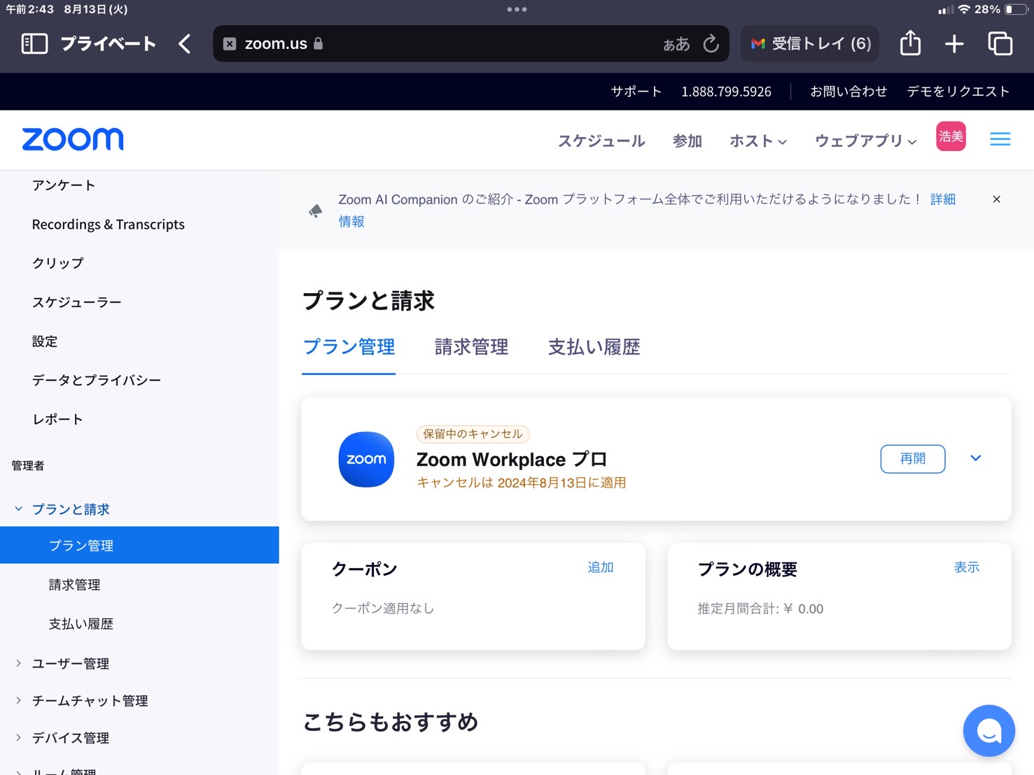
Task: Toggle the Safari sidebar icon
Action: (34, 43)
